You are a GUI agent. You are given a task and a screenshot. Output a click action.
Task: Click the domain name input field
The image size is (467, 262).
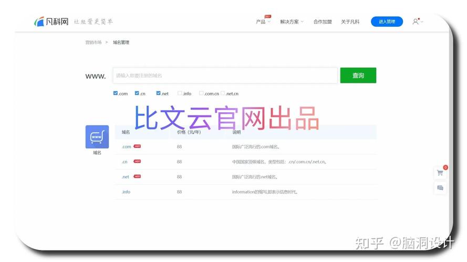225,75
